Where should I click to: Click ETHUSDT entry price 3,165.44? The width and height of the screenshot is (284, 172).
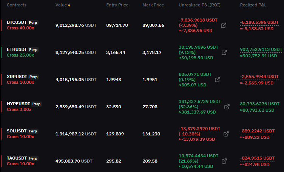[116, 52]
